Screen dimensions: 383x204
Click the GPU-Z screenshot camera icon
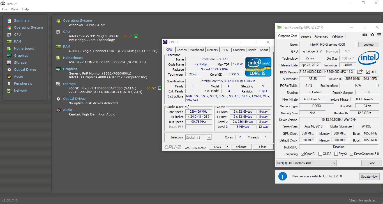pyautogui.click(x=364, y=35)
